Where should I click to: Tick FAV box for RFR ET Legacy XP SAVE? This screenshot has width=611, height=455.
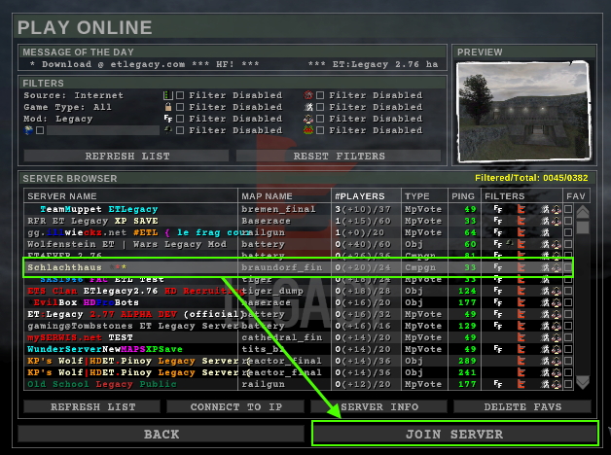568,221
